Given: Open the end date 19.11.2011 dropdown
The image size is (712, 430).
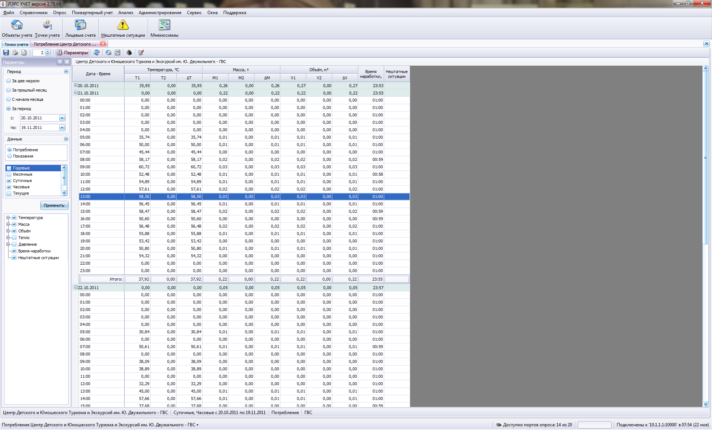Looking at the screenshot, I should point(62,128).
